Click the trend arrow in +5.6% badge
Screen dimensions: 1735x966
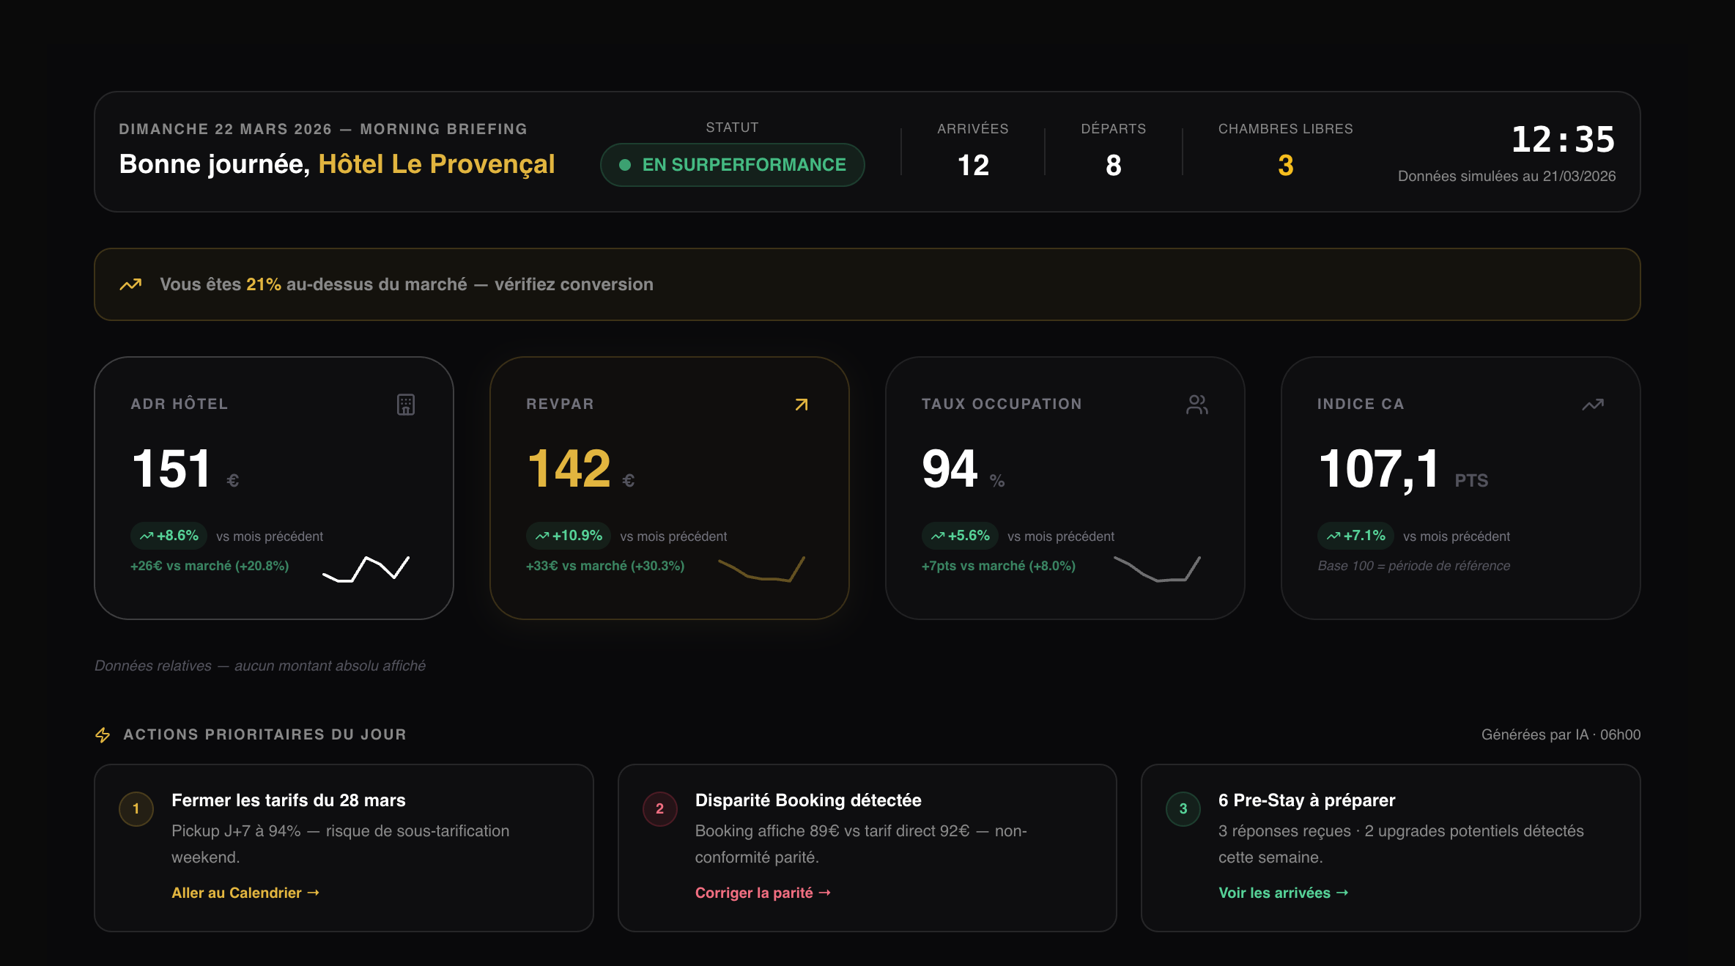pyautogui.click(x=938, y=536)
